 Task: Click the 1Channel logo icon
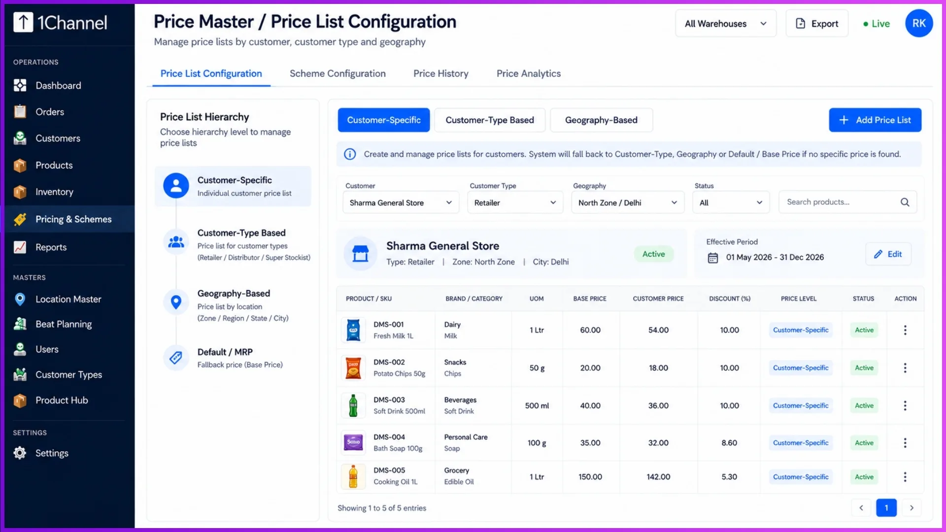tap(23, 22)
